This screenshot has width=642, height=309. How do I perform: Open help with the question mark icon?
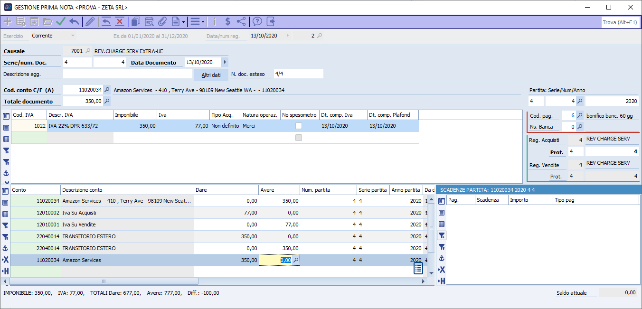pyautogui.click(x=257, y=21)
